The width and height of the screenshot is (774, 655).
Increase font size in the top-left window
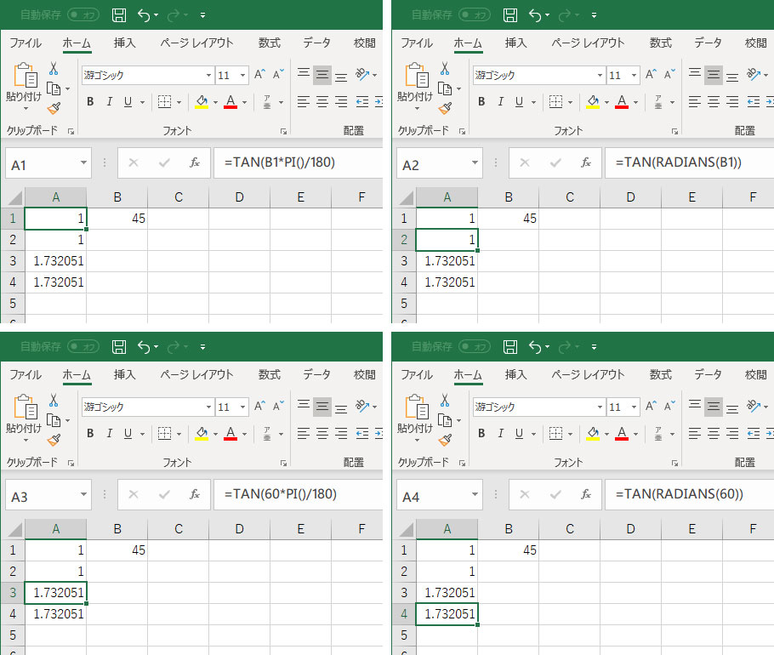259,75
